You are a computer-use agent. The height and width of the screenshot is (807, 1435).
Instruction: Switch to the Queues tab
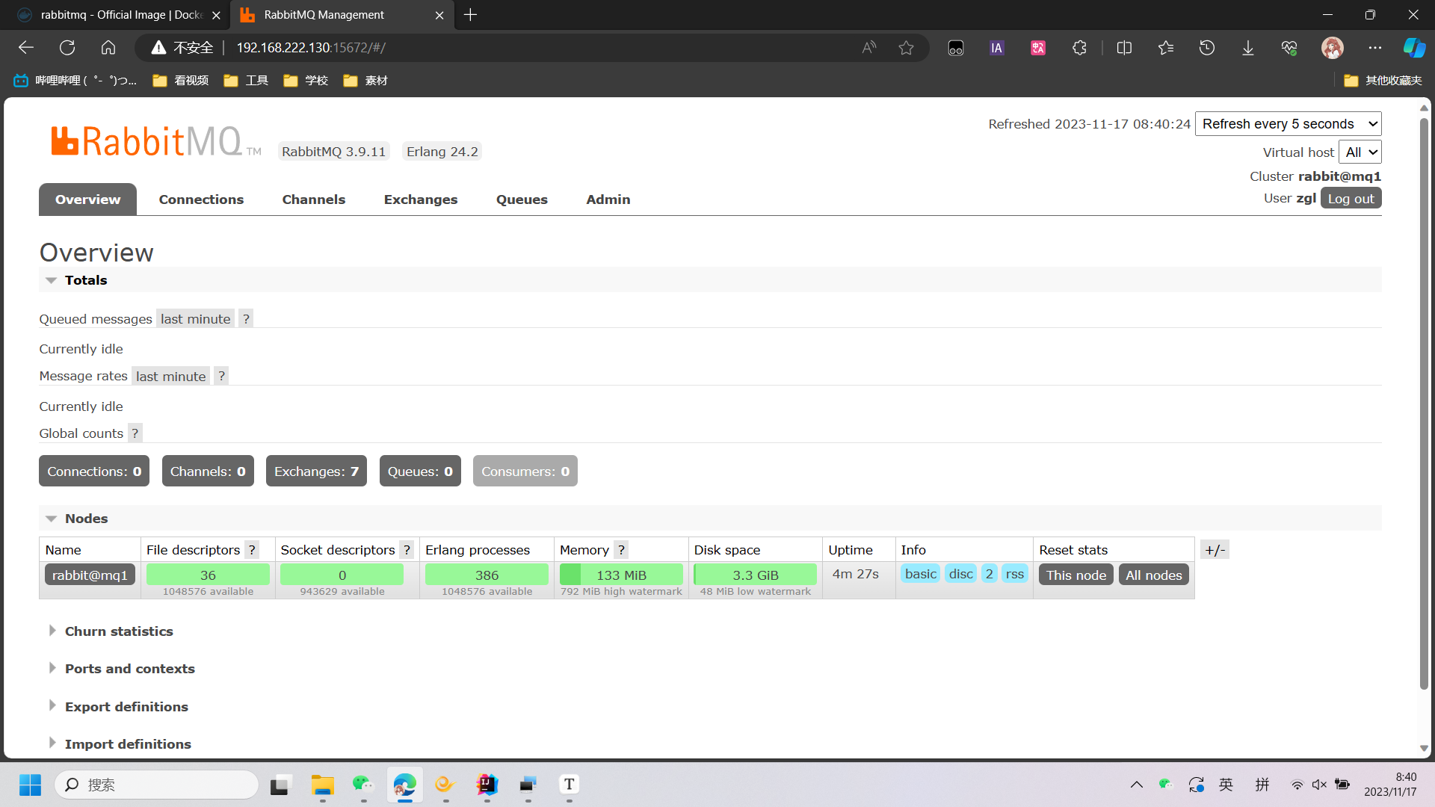point(522,200)
